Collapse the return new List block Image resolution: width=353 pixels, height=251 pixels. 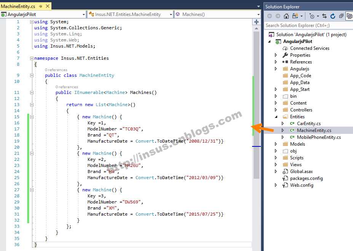[x=32, y=105]
